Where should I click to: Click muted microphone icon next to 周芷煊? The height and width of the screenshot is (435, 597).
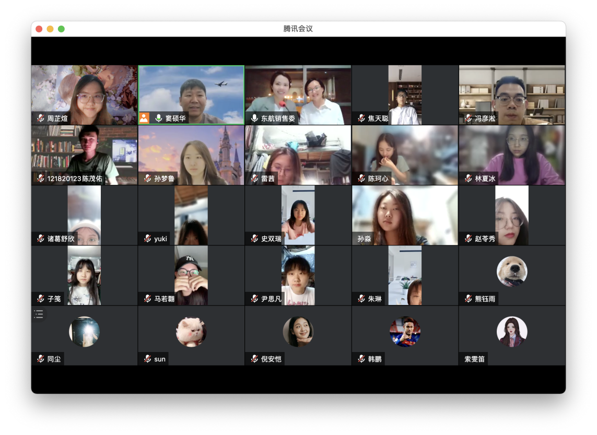40,119
